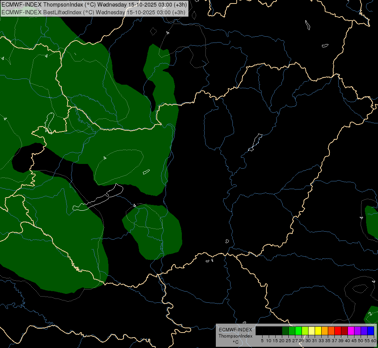Choose the pale yellow 30–31 legend swatch

[x=311, y=331]
